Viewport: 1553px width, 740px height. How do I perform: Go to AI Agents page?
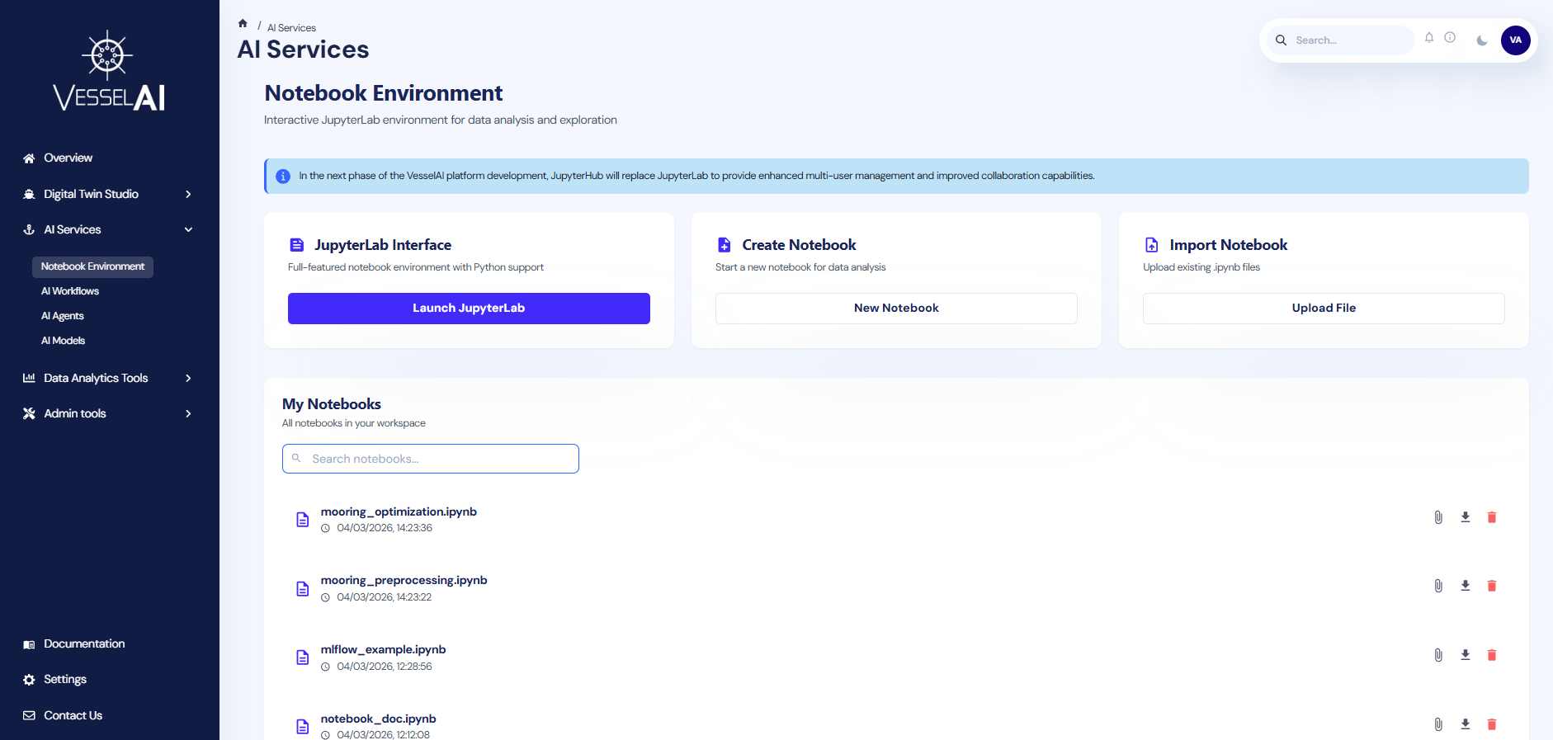(x=63, y=316)
